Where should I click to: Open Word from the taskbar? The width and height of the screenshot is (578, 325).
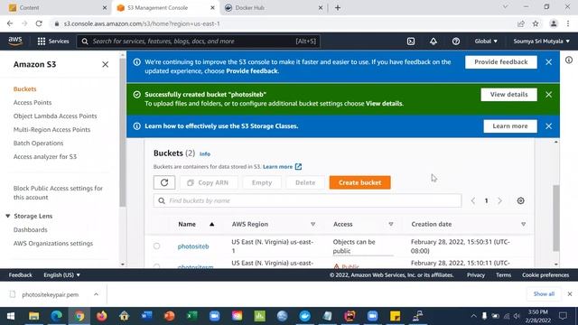tap(146, 316)
